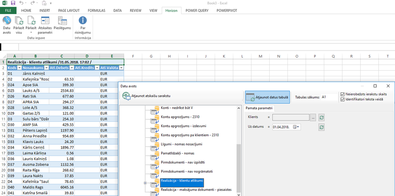The height and width of the screenshot is (196, 395).
Task: Click the Pieslēgums connection icon
Action: coord(62,24)
